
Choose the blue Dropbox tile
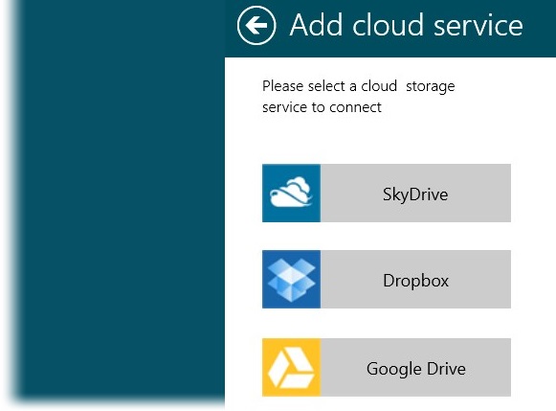pyautogui.click(x=291, y=280)
